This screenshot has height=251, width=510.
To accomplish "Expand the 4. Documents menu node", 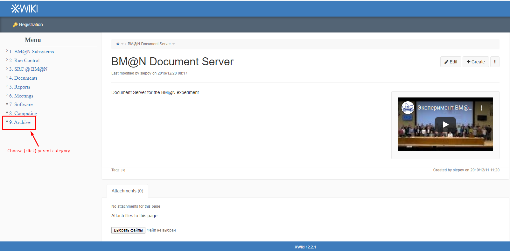I will point(7,77).
